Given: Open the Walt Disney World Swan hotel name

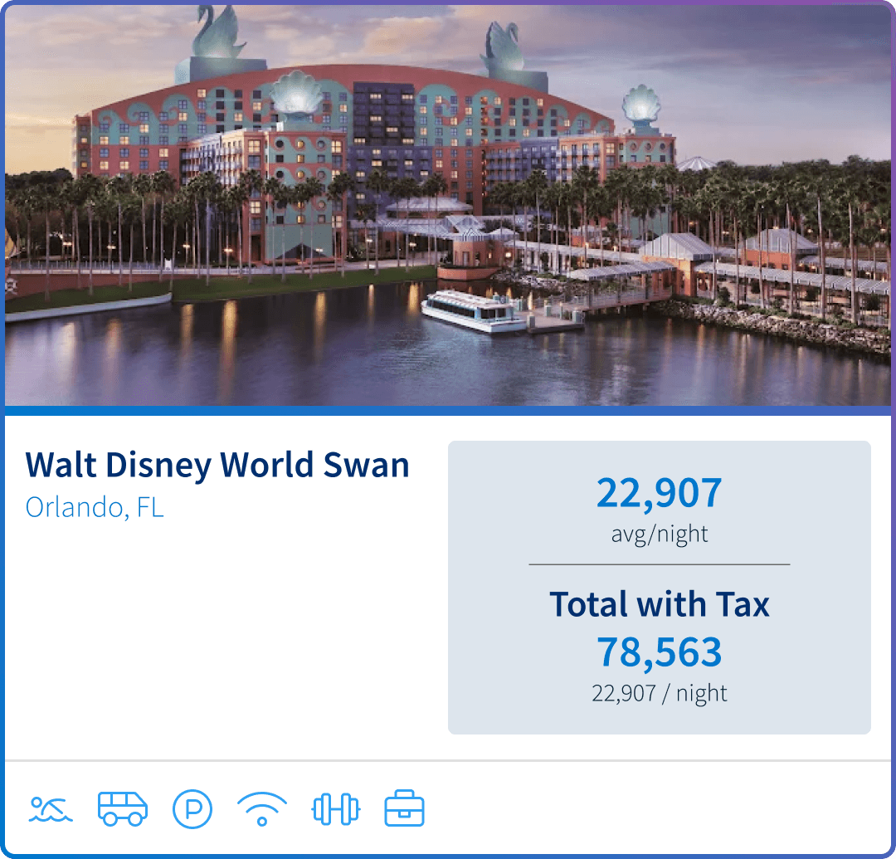Looking at the screenshot, I should (x=217, y=465).
